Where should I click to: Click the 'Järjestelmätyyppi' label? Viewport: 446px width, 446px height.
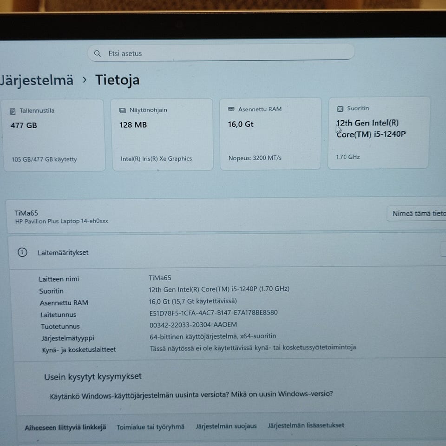[68, 338]
